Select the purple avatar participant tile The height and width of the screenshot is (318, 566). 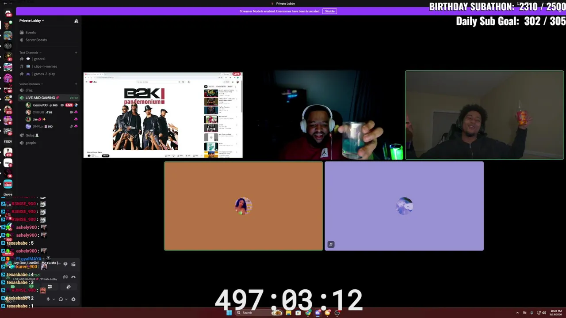tap(404, 206)
